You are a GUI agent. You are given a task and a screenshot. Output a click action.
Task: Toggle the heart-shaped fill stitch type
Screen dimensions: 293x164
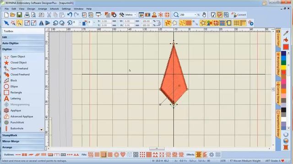[x=123, y=154]
